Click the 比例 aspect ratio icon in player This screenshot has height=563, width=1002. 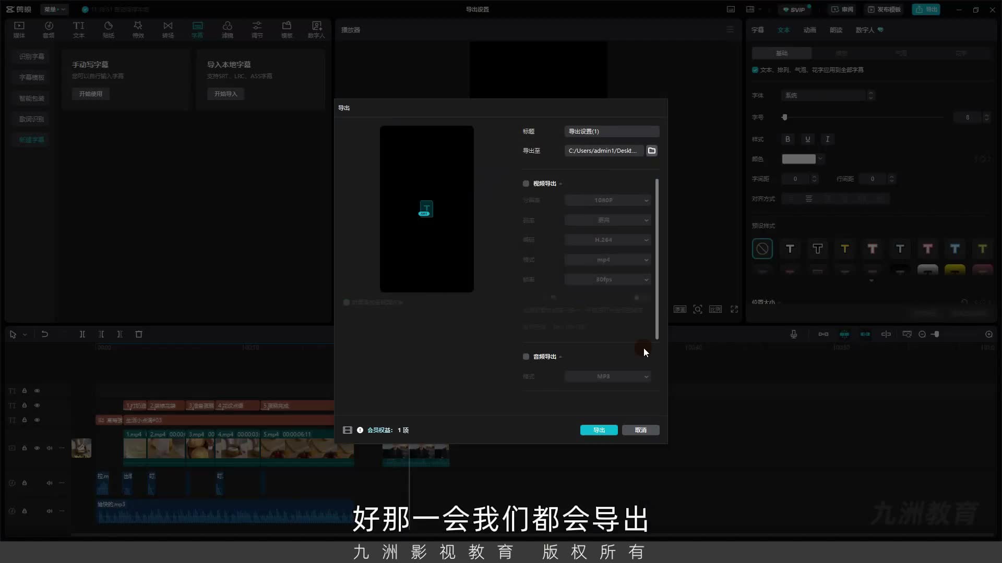point(715,309)
